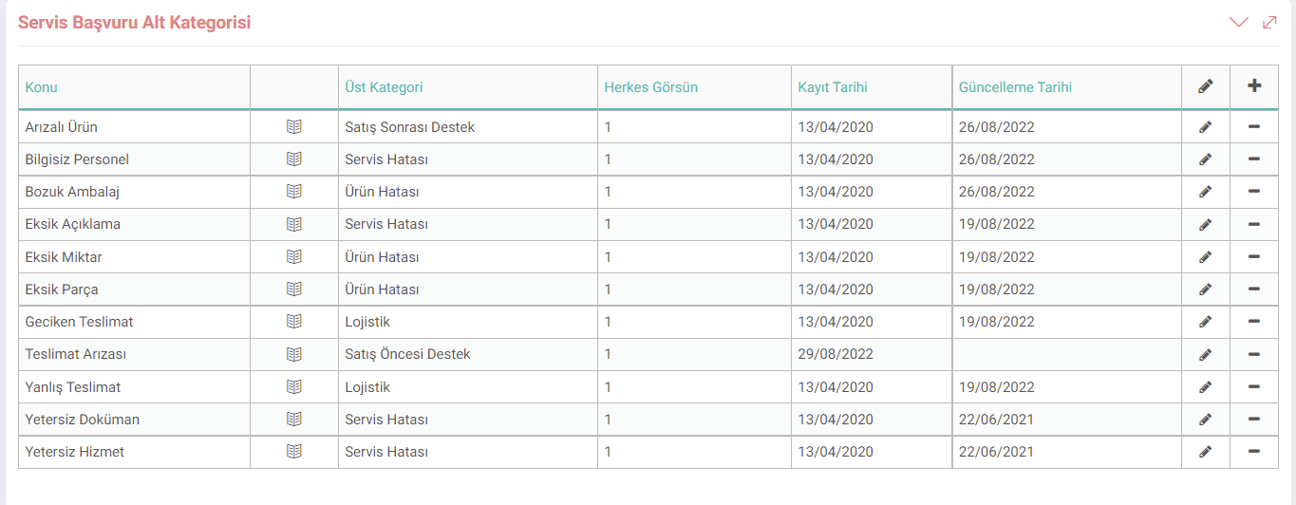Edit the Arızalı Ürün row with its pencil icon
The image size is (1296, 505).
click(1206, 127)
